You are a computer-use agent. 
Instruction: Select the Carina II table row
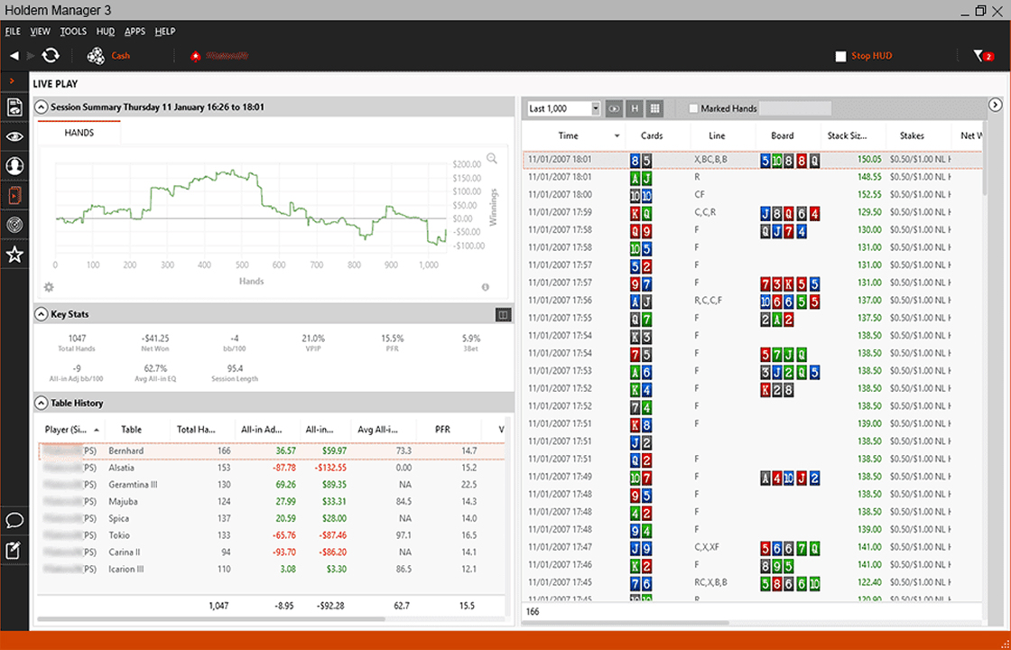tap(271, 552)
